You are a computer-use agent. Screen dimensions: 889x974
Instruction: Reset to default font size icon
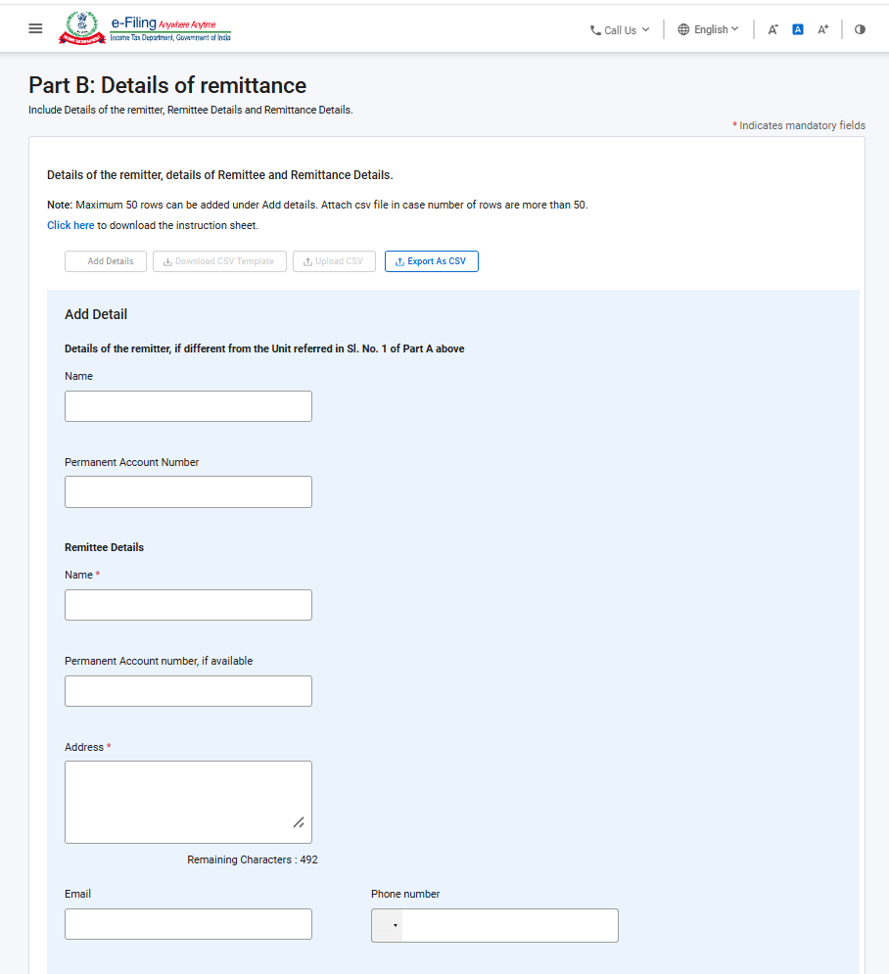[x=798, y=29]
